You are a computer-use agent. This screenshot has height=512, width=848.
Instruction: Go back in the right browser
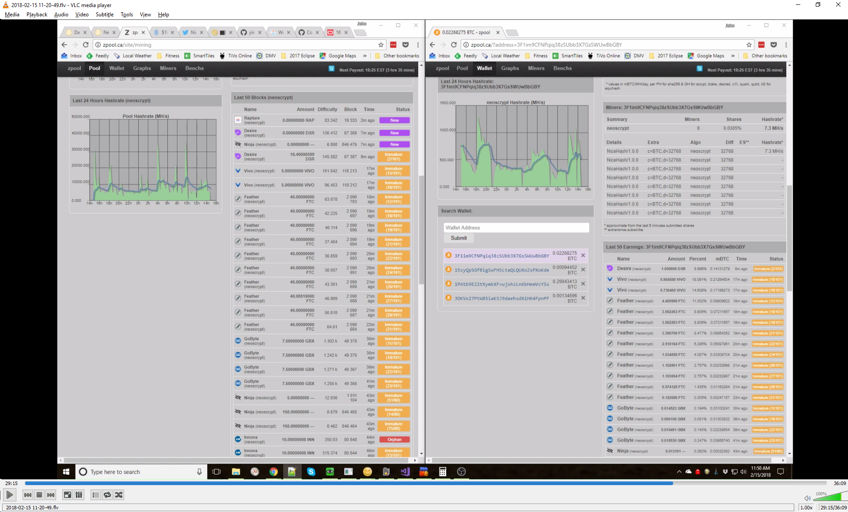click(x=432, y=45)
